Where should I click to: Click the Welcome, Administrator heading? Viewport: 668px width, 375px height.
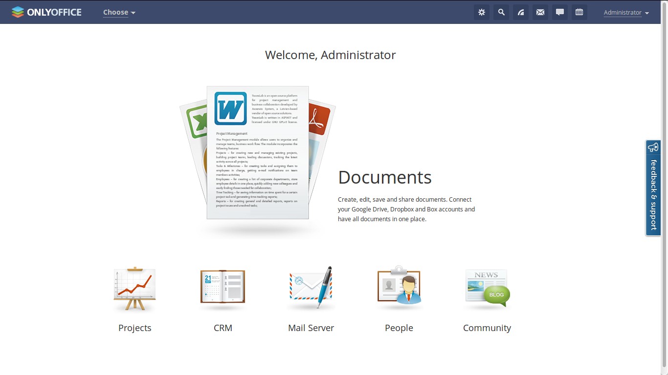(x=331, y=55)
